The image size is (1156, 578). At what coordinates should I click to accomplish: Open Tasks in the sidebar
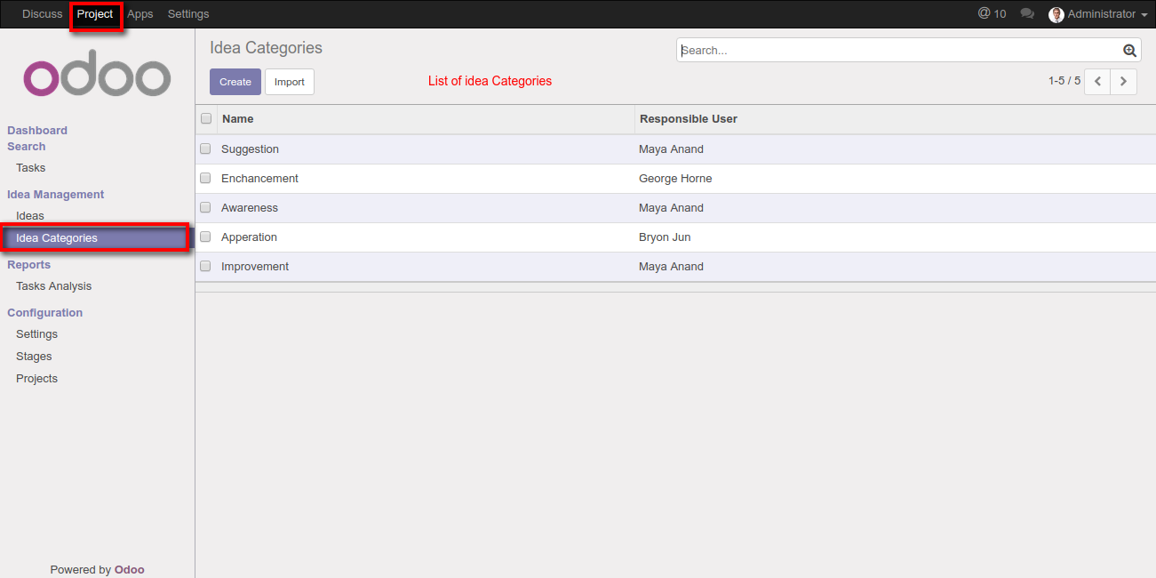(31, 168)
